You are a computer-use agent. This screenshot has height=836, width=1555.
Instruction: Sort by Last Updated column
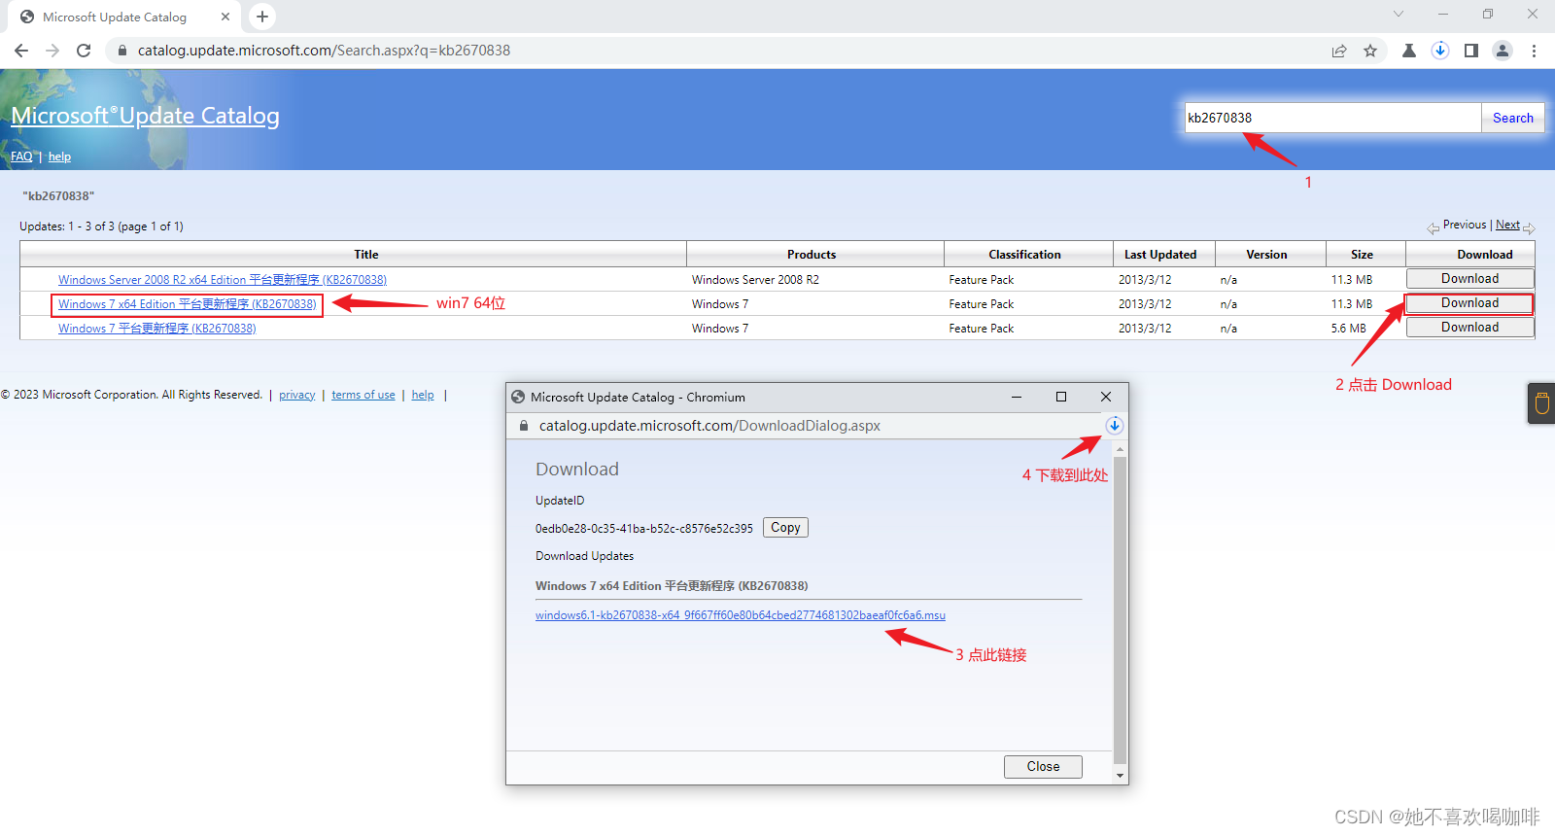point(1160,255)
